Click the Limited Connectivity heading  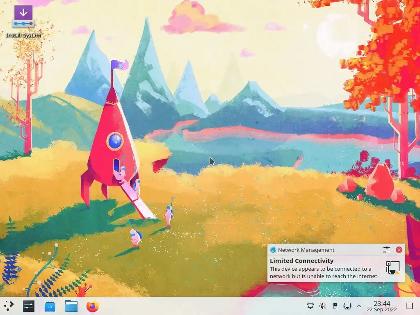pos(301,260)
